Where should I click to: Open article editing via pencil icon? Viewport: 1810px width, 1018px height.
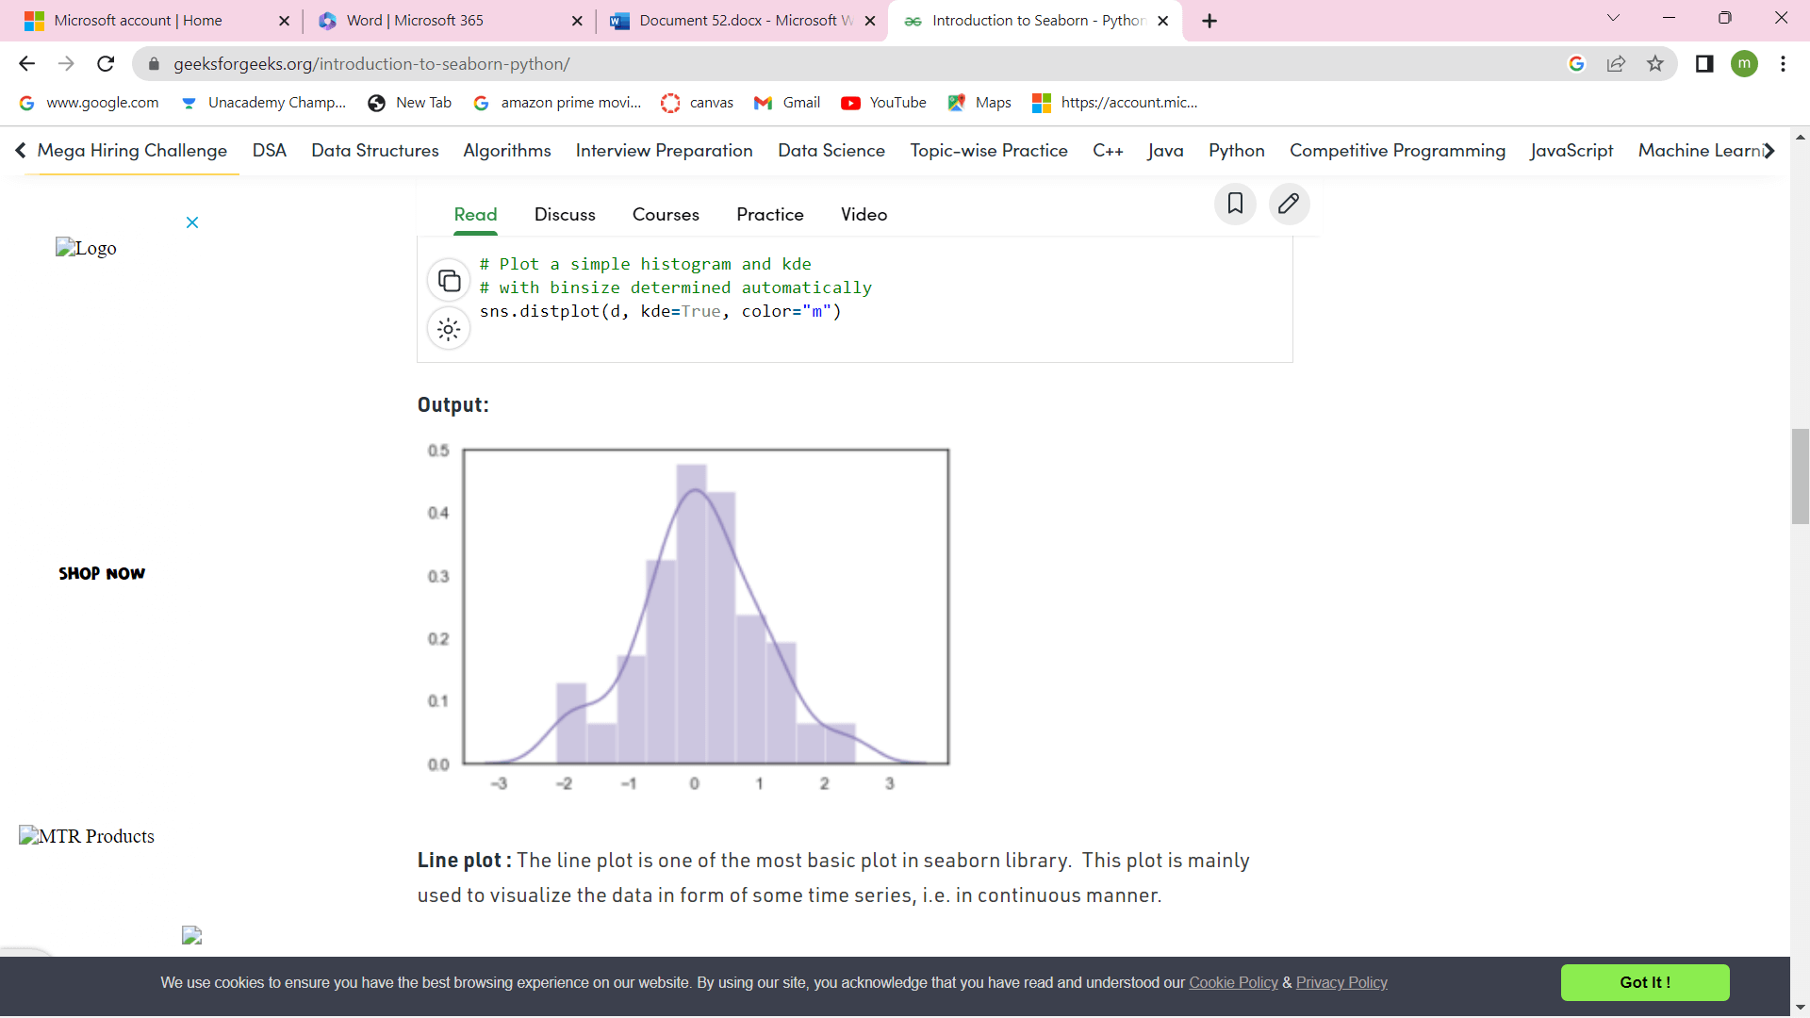point(1289,204)
